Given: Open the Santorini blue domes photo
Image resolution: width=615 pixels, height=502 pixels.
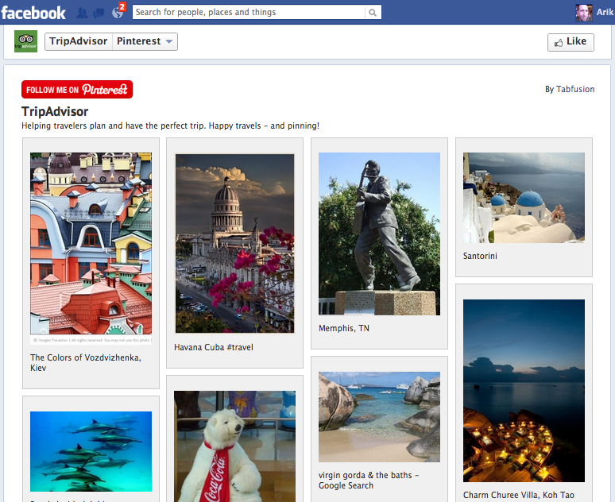Looking at the screenshot, I should (x=524, y=198).
